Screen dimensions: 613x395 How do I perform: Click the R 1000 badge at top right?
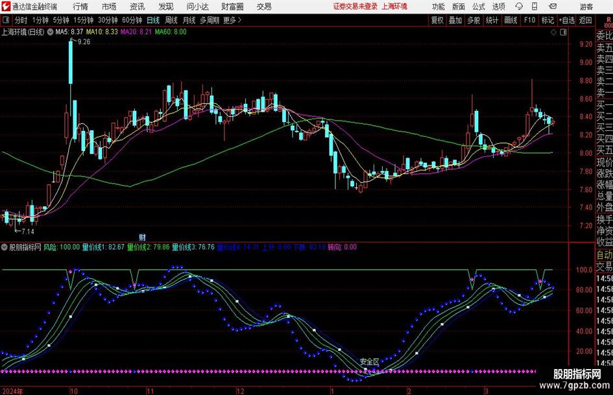[x=608, y=22]
